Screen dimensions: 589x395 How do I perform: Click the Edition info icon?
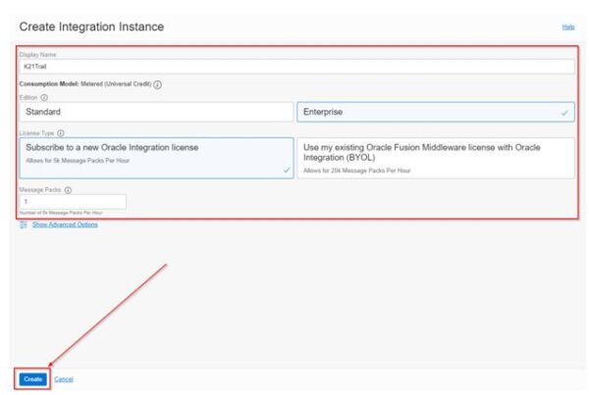[44, 98]
